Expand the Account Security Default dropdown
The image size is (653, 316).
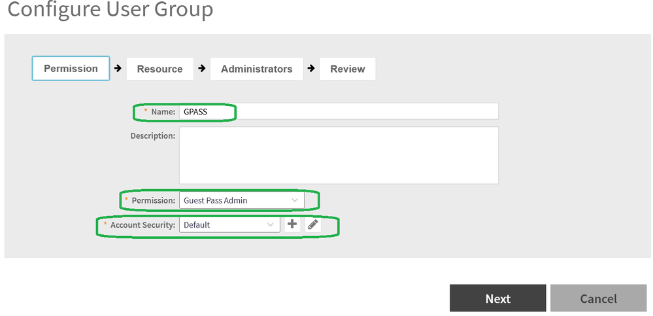tap(229, 224)
